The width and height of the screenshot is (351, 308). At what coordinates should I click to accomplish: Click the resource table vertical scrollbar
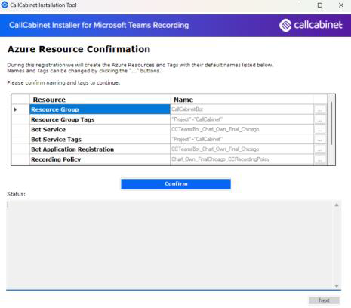point(331,123)
